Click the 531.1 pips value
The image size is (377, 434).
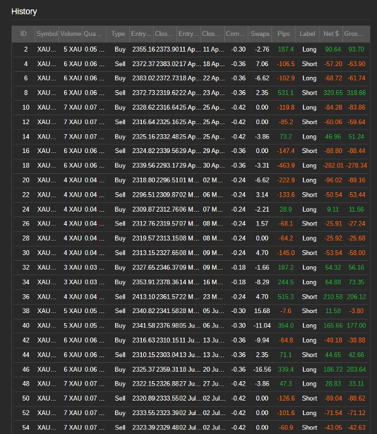click(285, 93)
